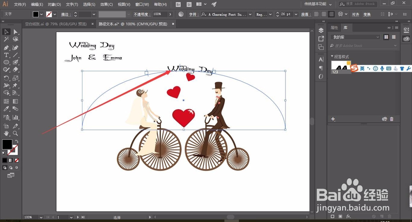Select the Ellipse tool
Viewport: 412px width, 222px height.
click(x=6, y=62)
